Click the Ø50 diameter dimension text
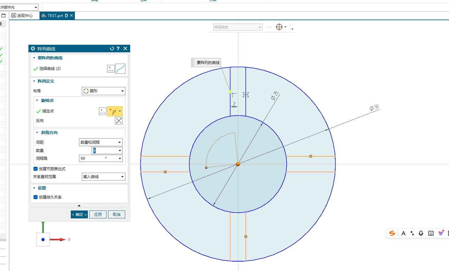The width and height of the screenshot is (449, 271). click(x=374, y=108)
